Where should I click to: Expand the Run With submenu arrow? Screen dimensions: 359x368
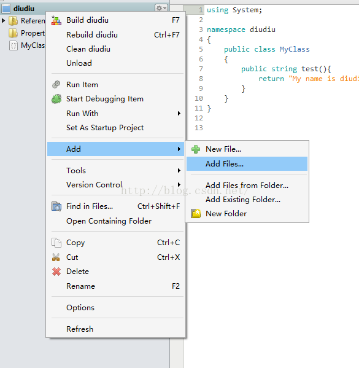(179, 114)
